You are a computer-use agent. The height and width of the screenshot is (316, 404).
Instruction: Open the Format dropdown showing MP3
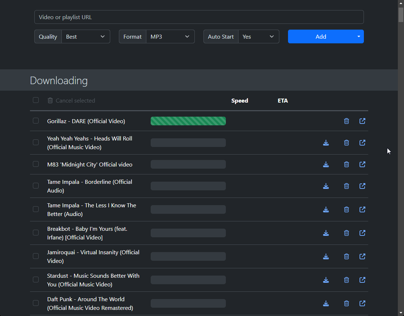click(x=170, y=36)
